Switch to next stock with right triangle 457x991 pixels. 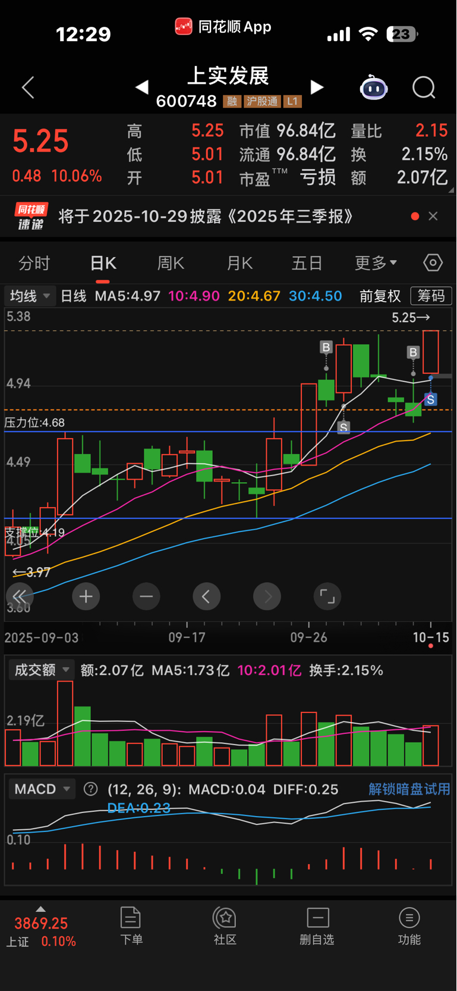[317, 87]
